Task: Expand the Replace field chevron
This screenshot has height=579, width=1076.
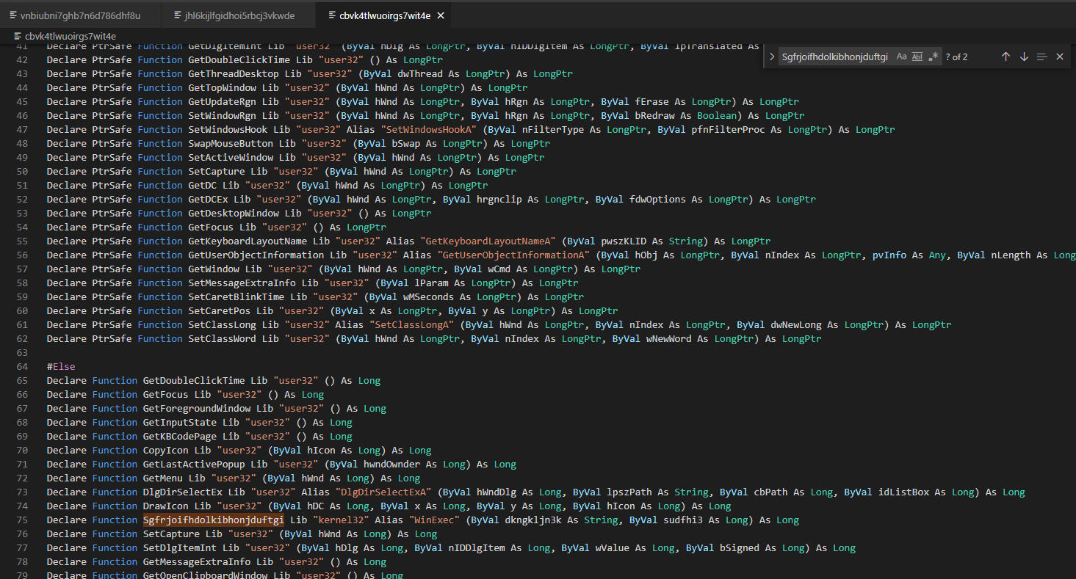Action: [x=772, y=57]
